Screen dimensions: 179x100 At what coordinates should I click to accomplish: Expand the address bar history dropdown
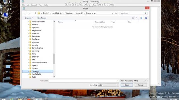pos(113,13)
